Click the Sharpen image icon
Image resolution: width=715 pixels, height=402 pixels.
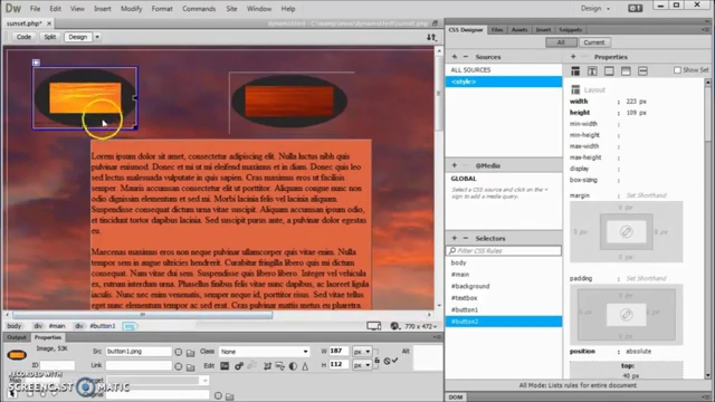[305, 366]
